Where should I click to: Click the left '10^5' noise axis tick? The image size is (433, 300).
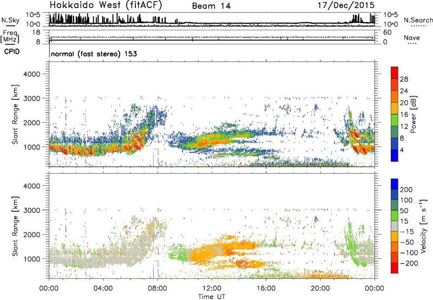tap(34, 15)
